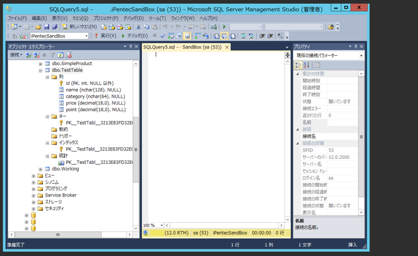Image resolution: width=418 pixels, height=256 pixels.
Task: Click the Cut scissors icon
Action: tap(138, 27)
